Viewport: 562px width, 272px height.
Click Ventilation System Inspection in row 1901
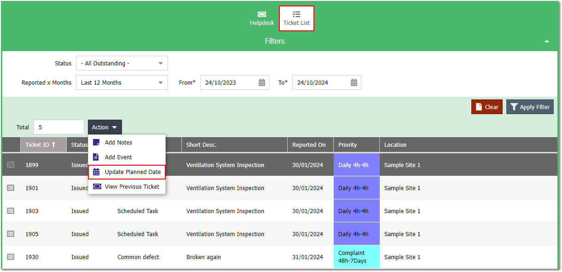pos(225,188)
